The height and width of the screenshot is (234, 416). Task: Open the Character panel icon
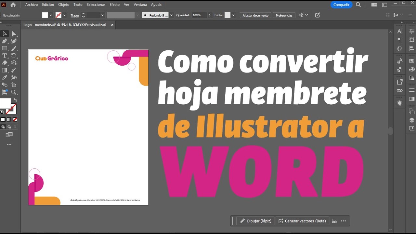[x=399, y=31]
